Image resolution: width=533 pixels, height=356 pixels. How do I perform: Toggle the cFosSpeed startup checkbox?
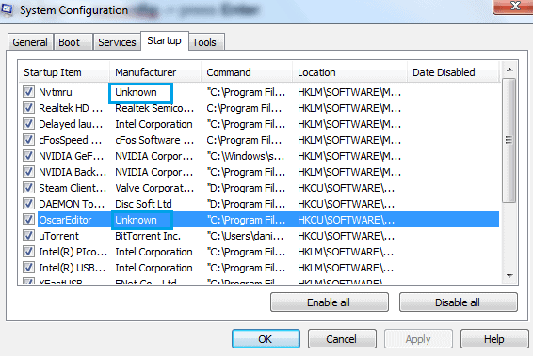pos(28,140)
